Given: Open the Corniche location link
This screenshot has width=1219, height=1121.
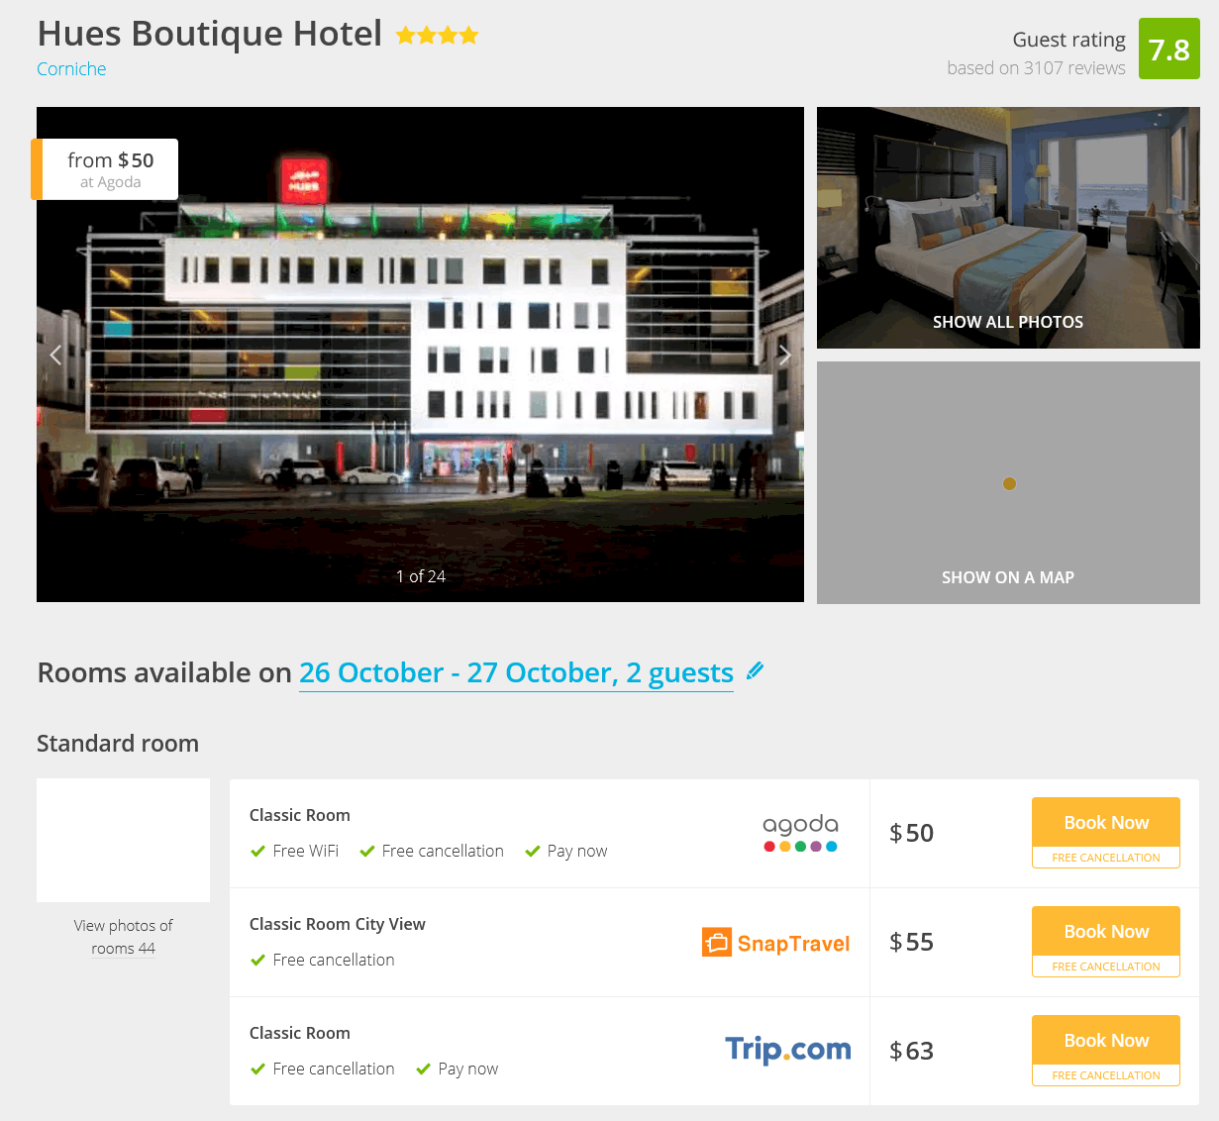Looking at the screenshot, I should click(x=71, y=68).
